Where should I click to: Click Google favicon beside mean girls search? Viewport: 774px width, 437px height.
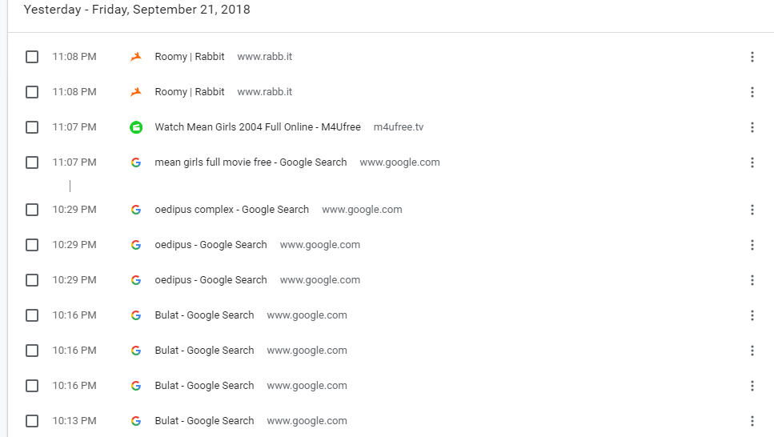point(136,162)
